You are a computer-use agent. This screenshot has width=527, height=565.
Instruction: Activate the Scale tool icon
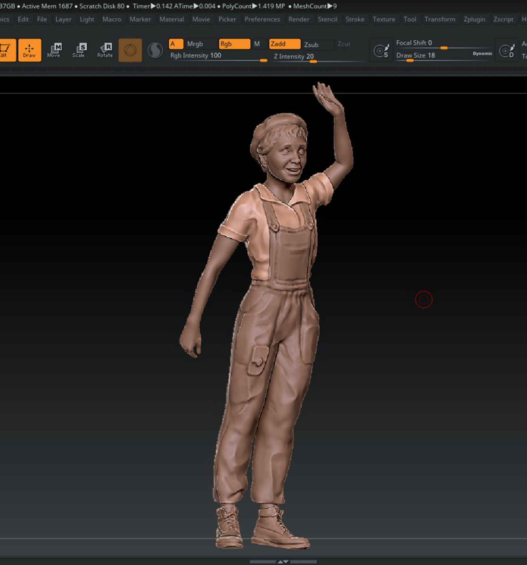[x=79, y=50]
